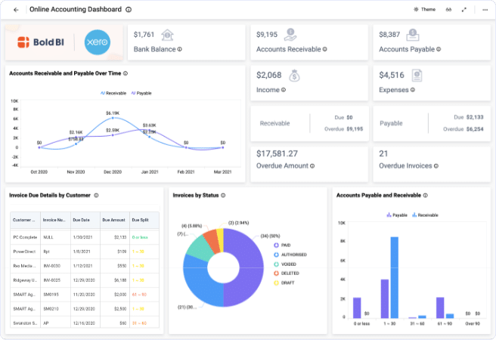The height and width of the screenshot is (340, 496).
Task: Click the glasses view icon in header
Action: point(448,10)
